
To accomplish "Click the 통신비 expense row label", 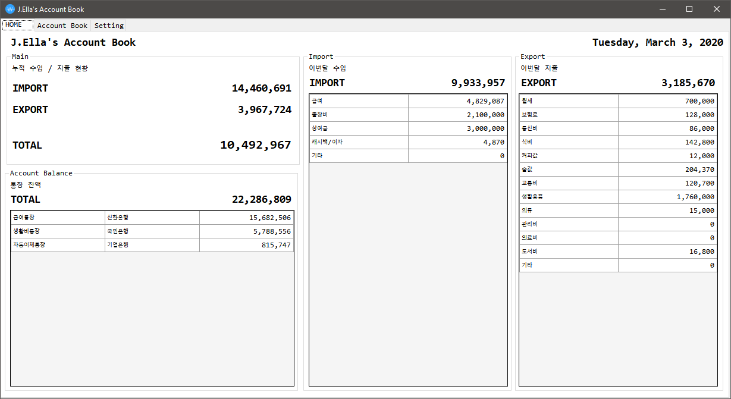I will pos(569,128).
